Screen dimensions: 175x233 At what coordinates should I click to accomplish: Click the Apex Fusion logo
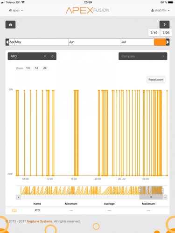88,10
